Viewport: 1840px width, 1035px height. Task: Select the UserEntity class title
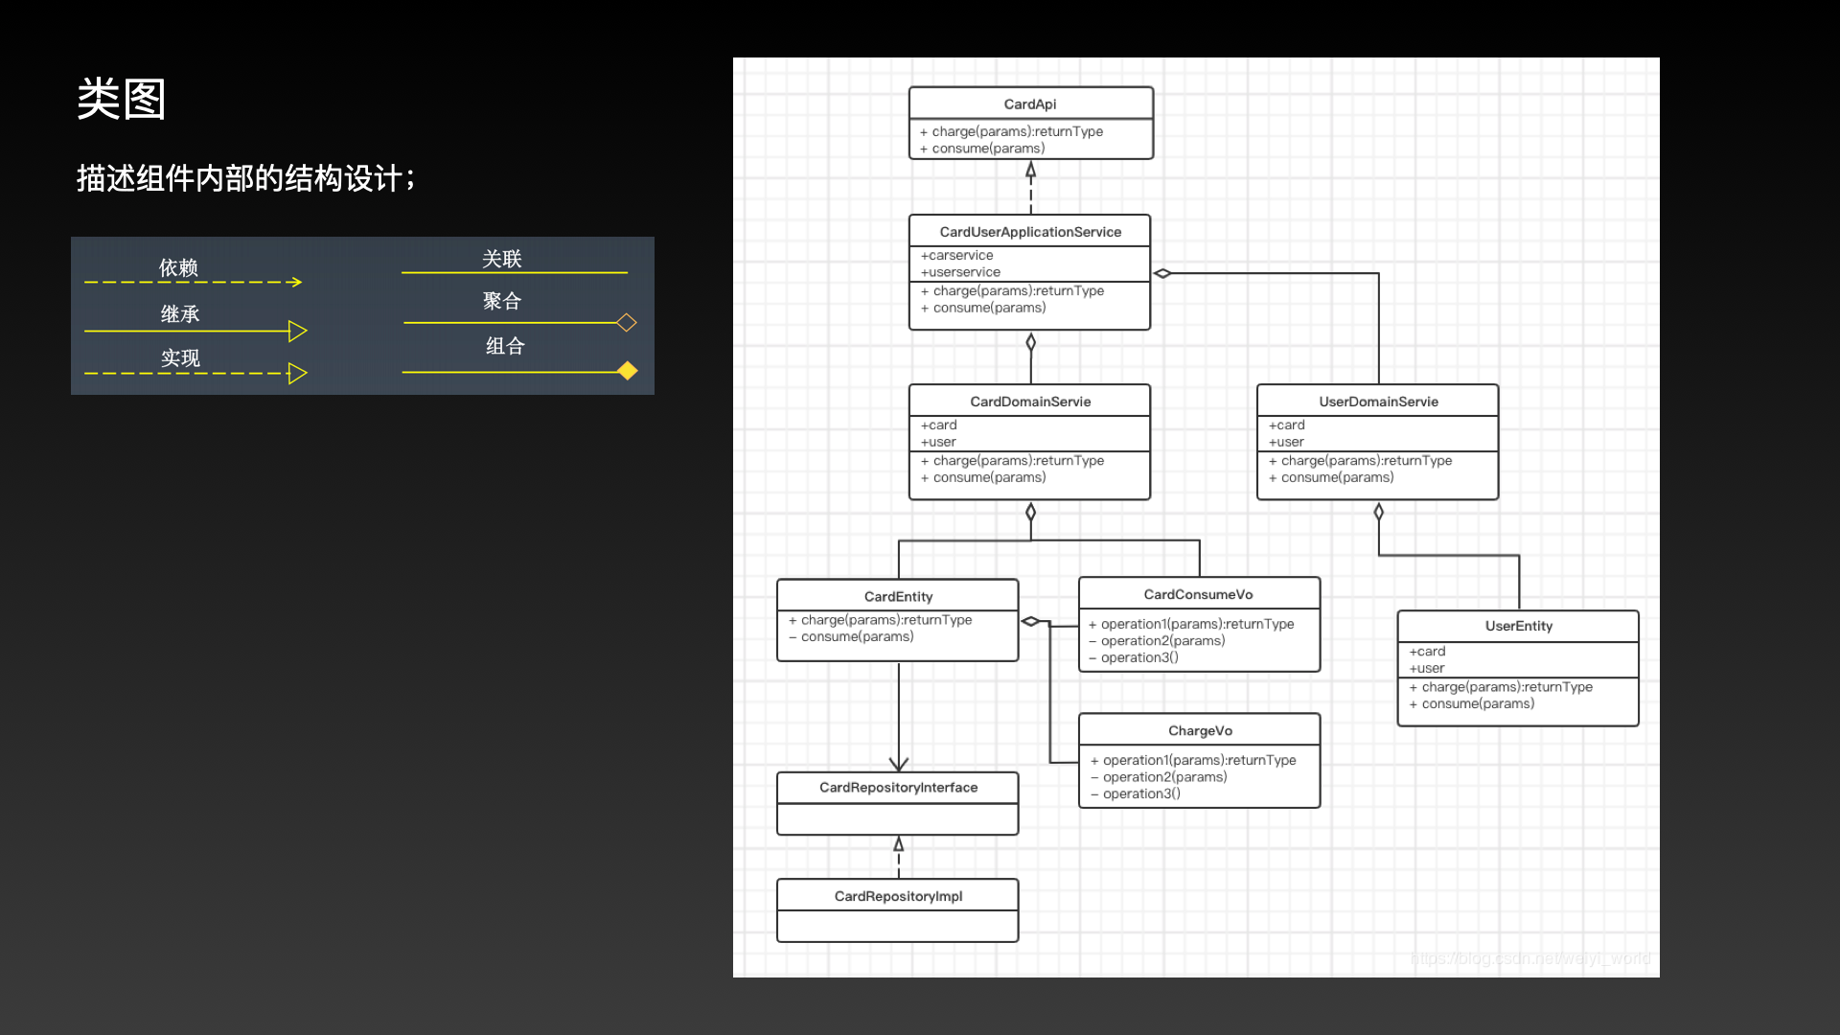coord(1519,626)
